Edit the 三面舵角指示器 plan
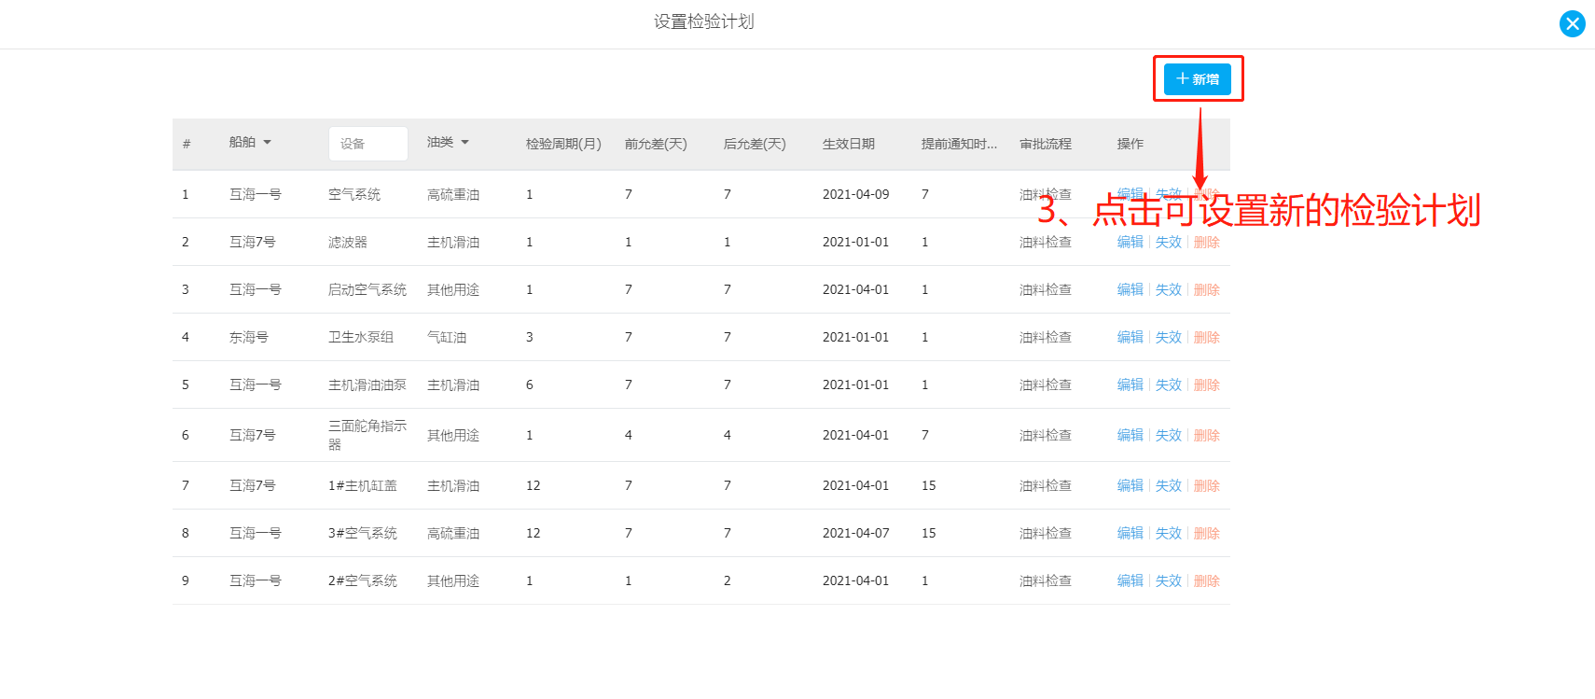Screen dimensions: 1595x699 point(1130,435)
